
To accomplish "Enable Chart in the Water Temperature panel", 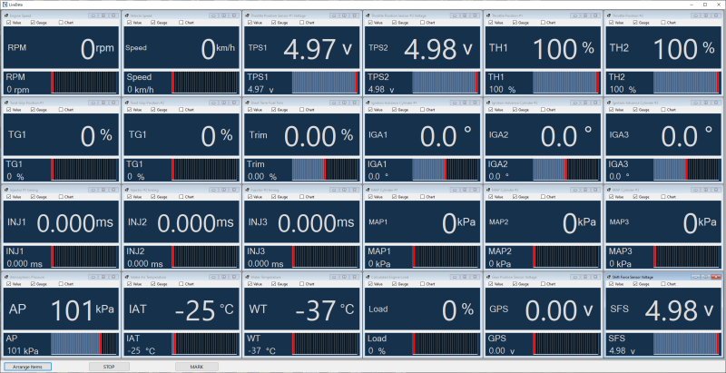I will click(x=302, y=284).
